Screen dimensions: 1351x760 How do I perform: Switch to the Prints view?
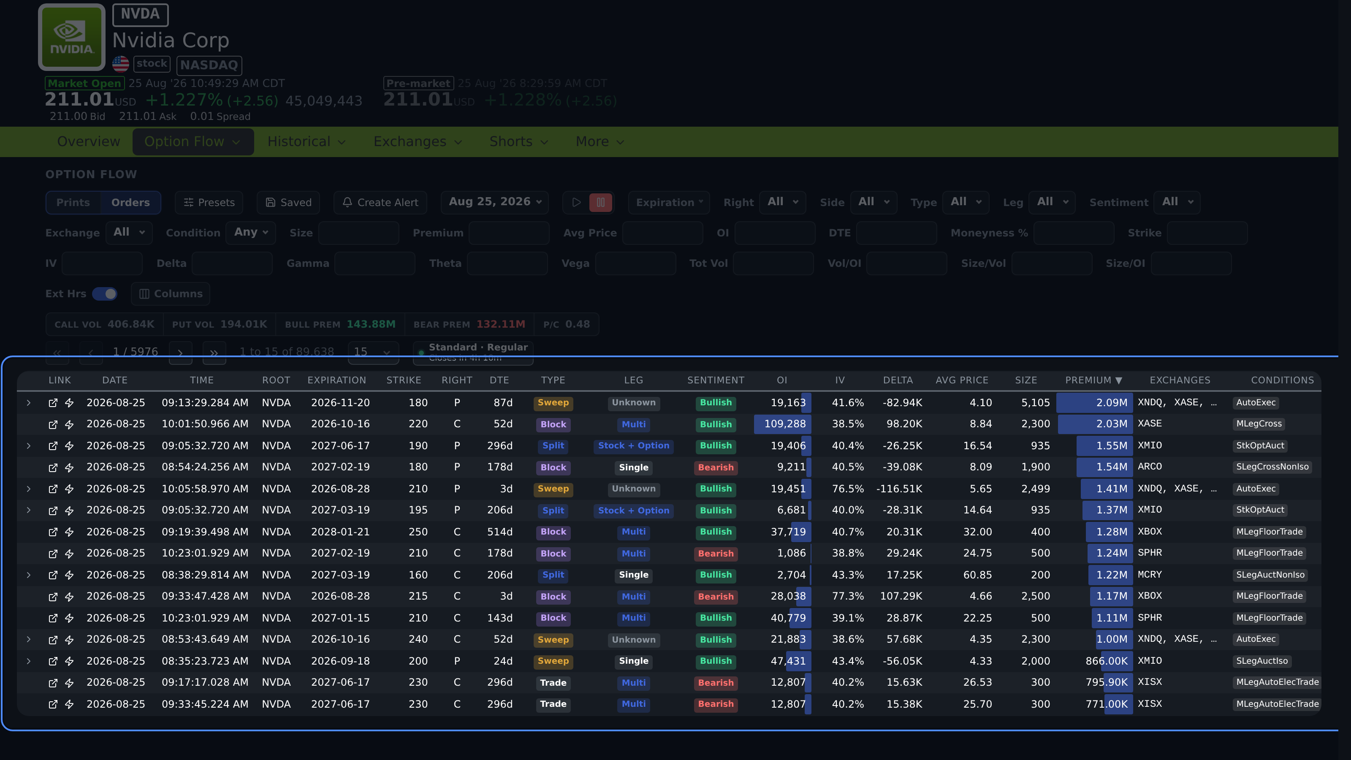coord(73,203)
